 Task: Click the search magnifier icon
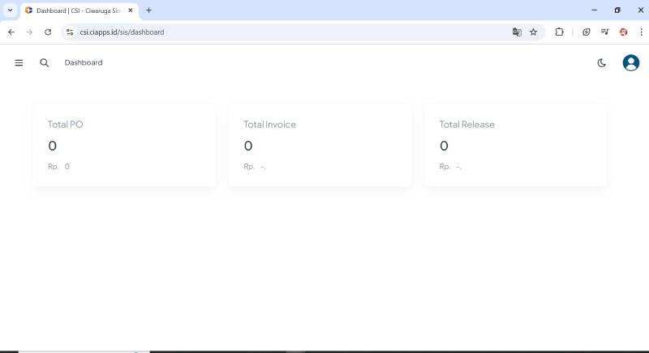45,62
